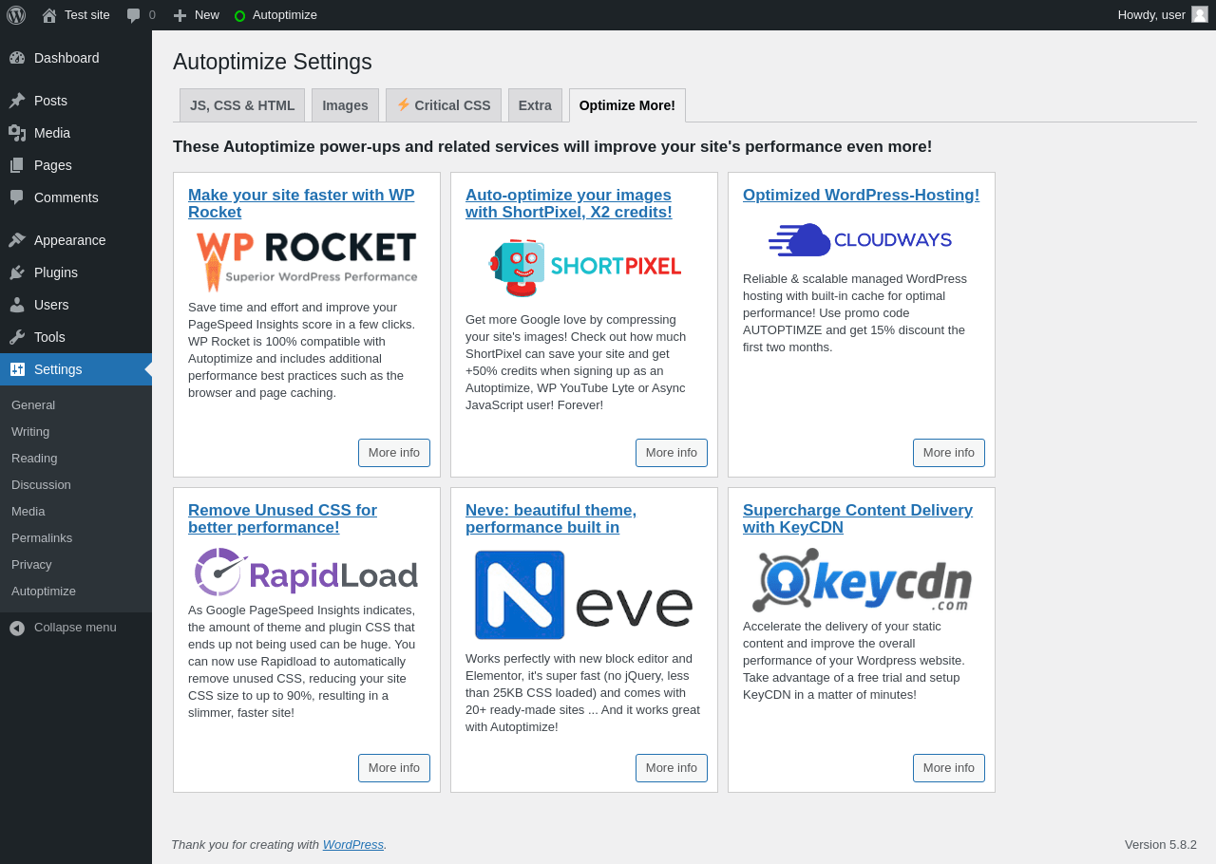Image resolution: width=1216 pixels, height=864 pixels.
Task: Open Media under the Settings submenu
Action: click(76, 512)
